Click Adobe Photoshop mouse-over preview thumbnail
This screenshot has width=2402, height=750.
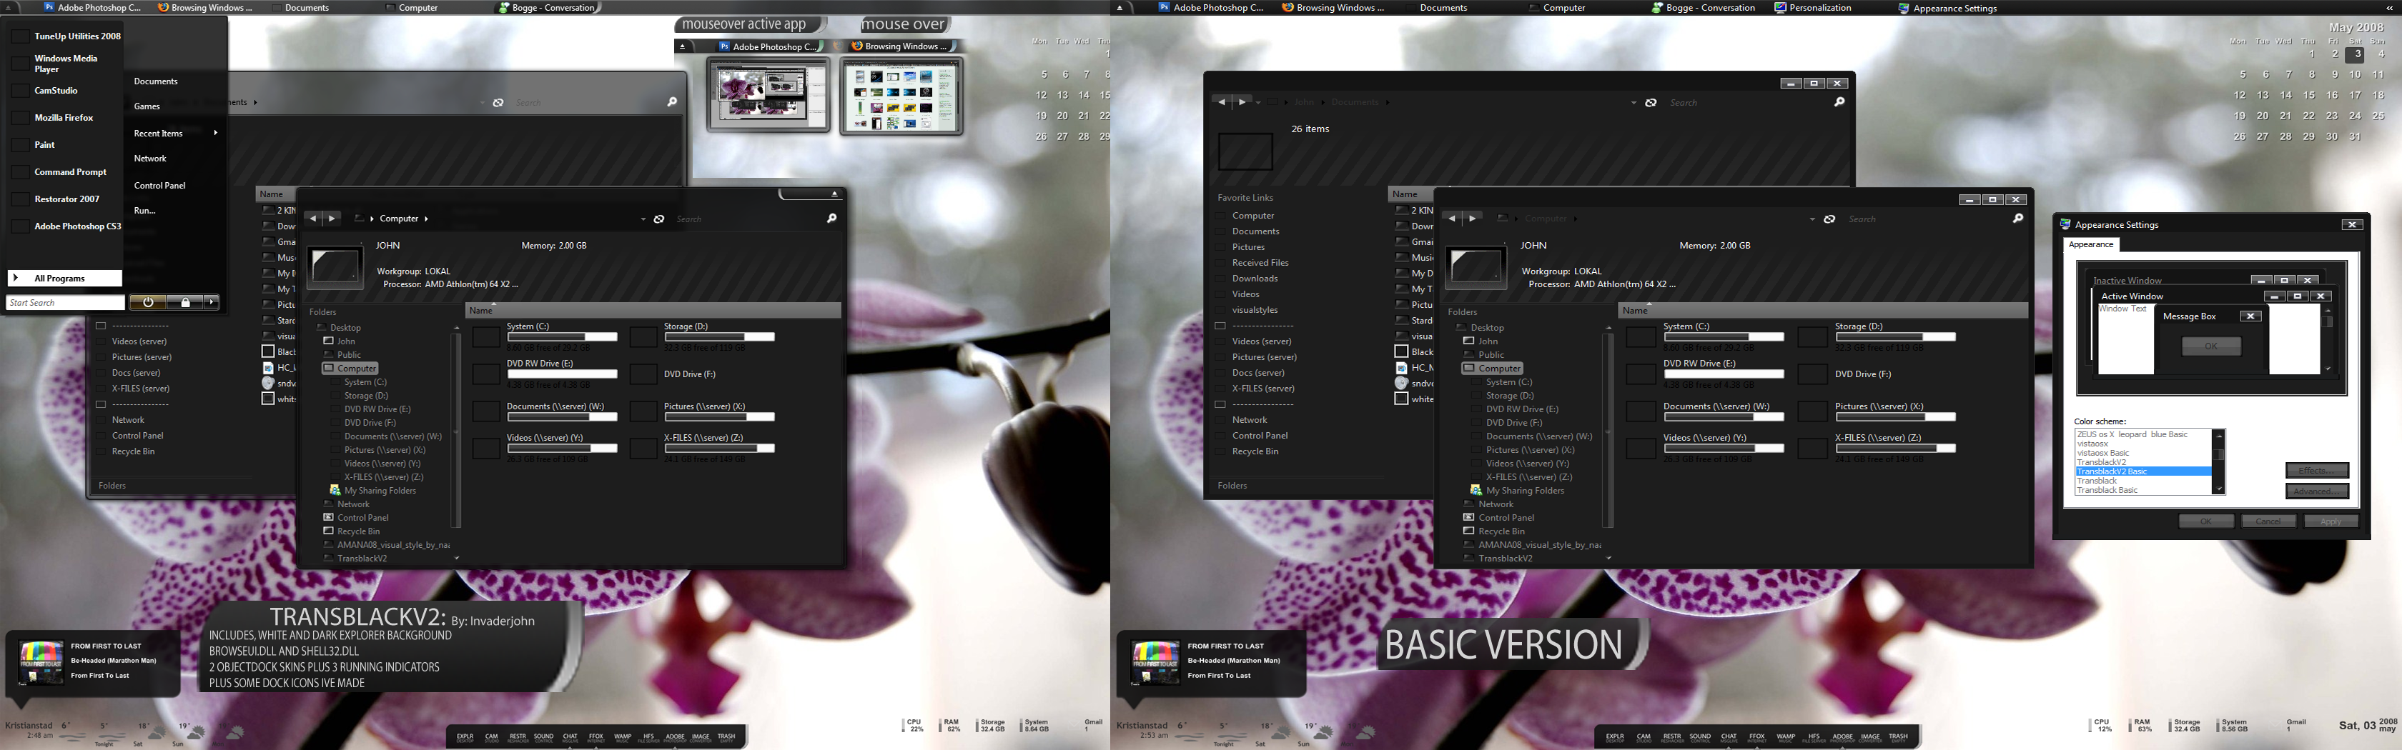(768, 95)
